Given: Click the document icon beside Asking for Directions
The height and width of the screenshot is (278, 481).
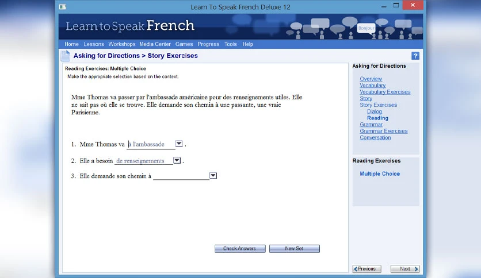Looking at the screenshot, I should (x=65, y=56).
